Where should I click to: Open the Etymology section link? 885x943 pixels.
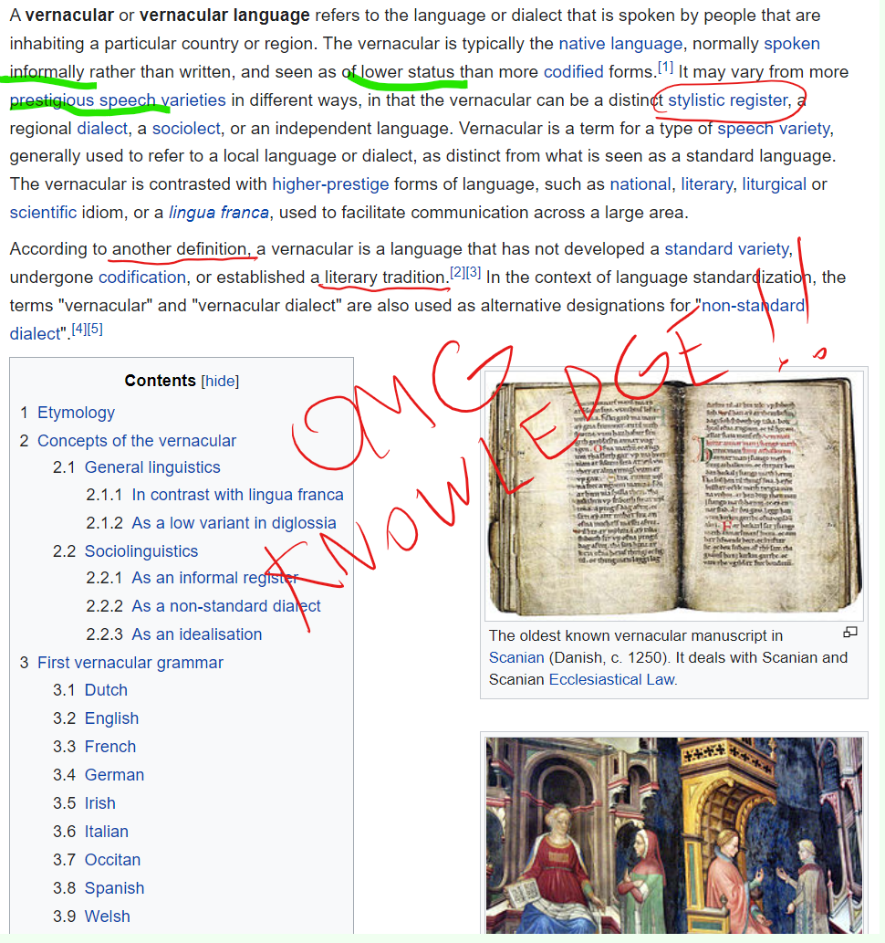click(76, 413)
